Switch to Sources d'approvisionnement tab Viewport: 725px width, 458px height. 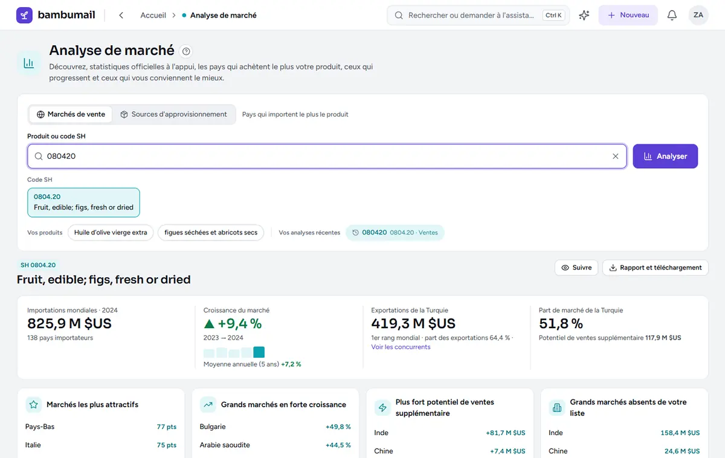[174, 114]
